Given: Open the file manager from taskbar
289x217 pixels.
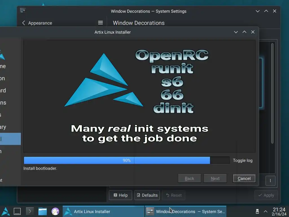Looking at the screenshot, I should (x=42, y=211).
